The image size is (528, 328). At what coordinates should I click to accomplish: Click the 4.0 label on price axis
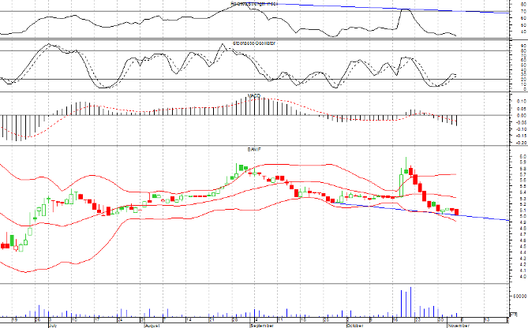pyautogui.click(x=523, y=277)
